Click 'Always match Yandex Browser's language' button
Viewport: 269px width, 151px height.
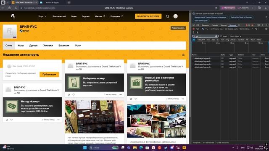tap(210, 17)
